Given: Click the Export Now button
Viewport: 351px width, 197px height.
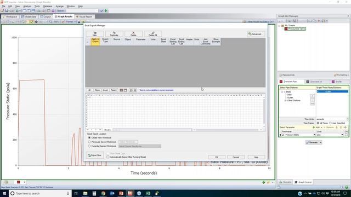Looking at the screenshot, I should (x=95, y=155).
